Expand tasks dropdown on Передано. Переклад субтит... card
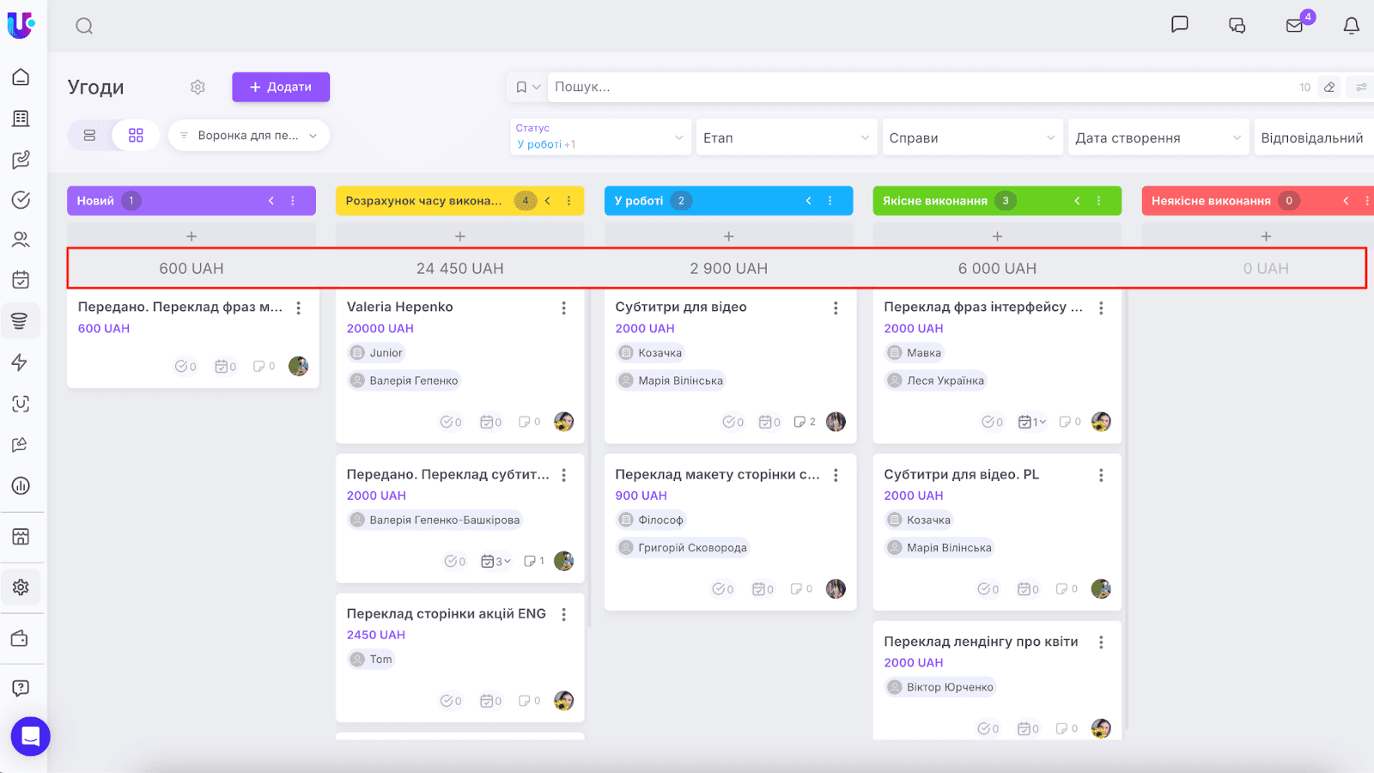Screen dimensions: 1374x773 point(496,561)
